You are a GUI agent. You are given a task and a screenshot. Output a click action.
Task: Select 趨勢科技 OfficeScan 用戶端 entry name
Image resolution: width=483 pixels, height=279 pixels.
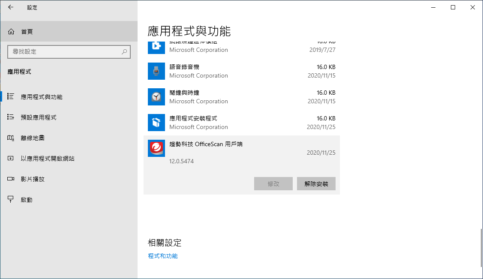pos(206,144)
